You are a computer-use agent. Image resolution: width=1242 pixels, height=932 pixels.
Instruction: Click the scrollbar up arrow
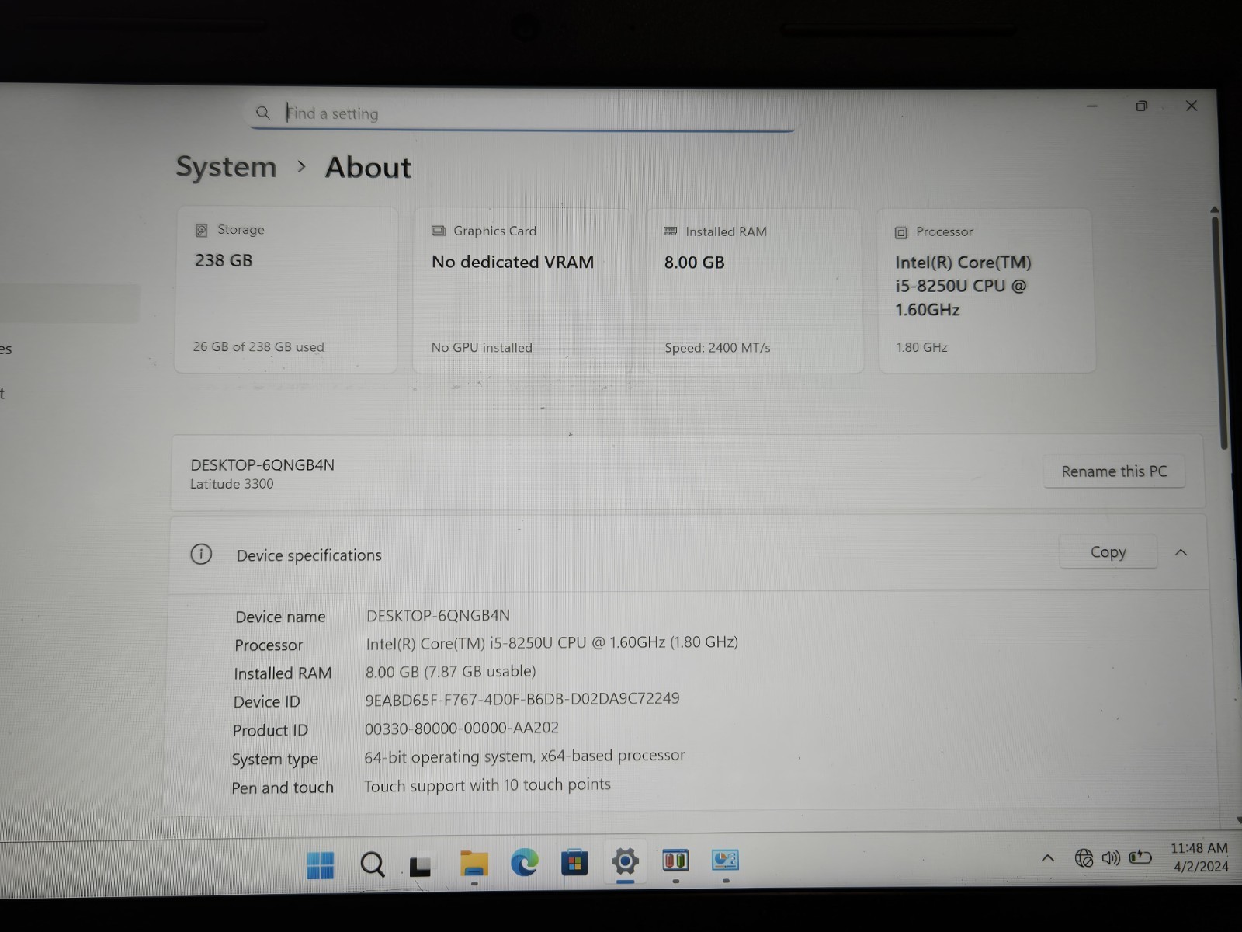(1215, 210)
